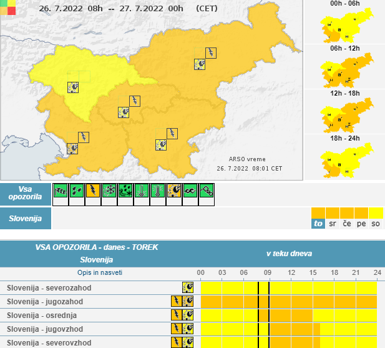385x348 pixels.
Task: Click the low temperature thermometer icon
Action: click(x=142, y=191)
